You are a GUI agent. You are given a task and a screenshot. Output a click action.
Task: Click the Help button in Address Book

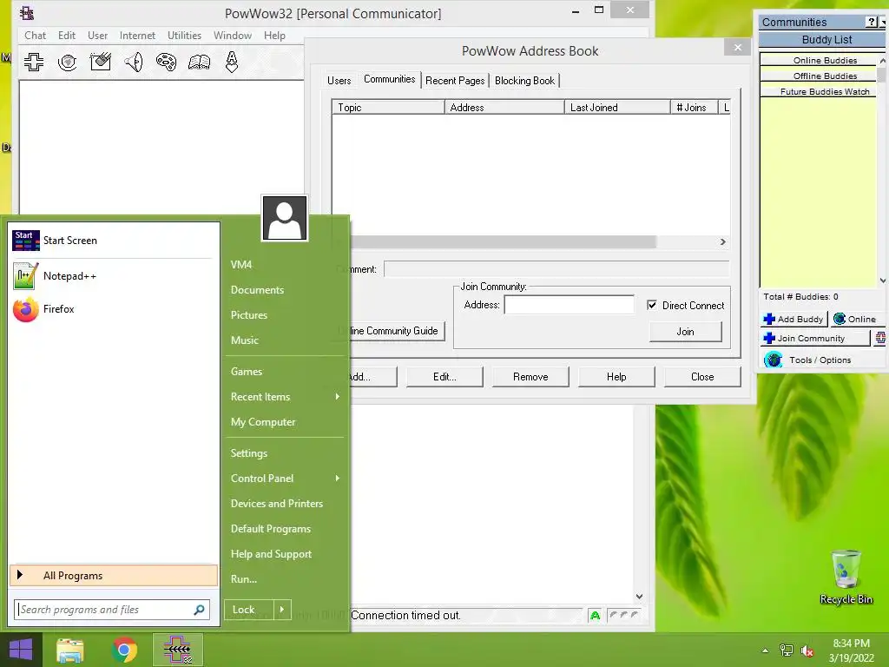click(x=616, y=377)
